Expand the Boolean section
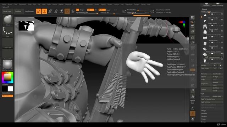The height and width of the screenshot is (127, 227). coord(204,114)
